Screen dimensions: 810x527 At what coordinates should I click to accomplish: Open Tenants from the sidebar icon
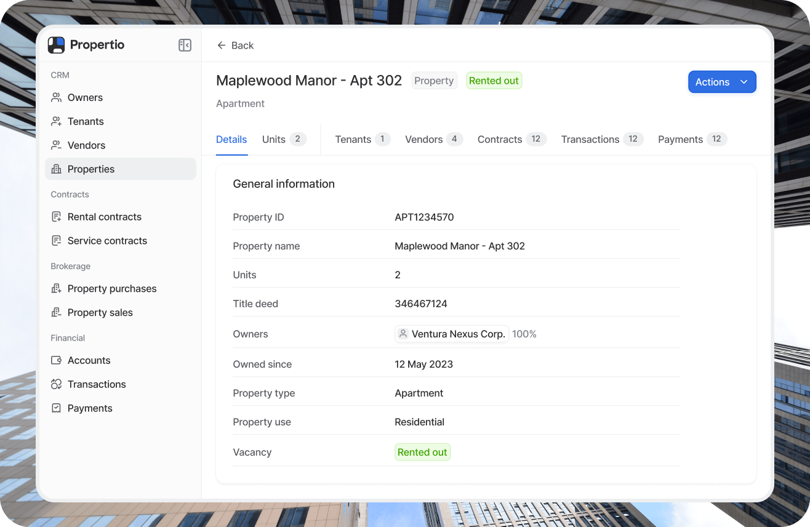tap(57, 121)
